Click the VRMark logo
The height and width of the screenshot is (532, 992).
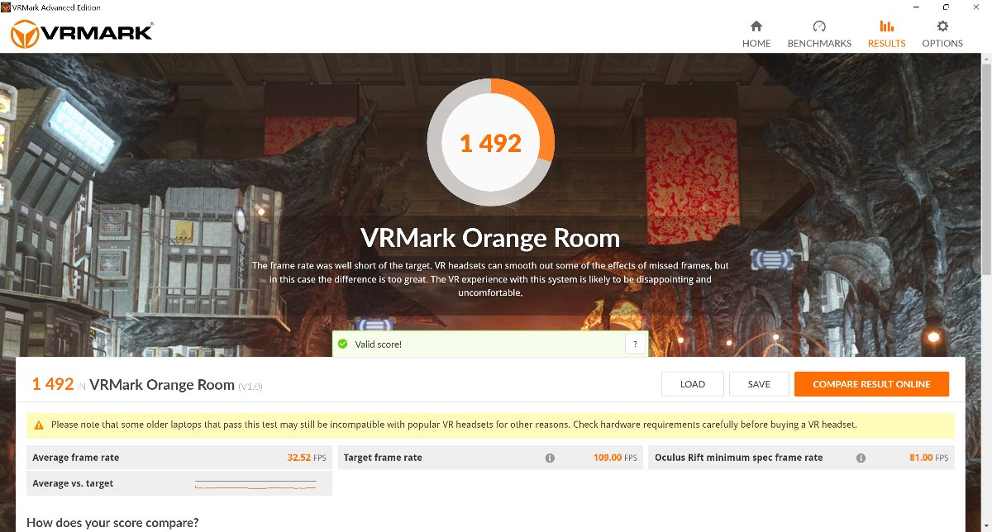coord(81,32)
